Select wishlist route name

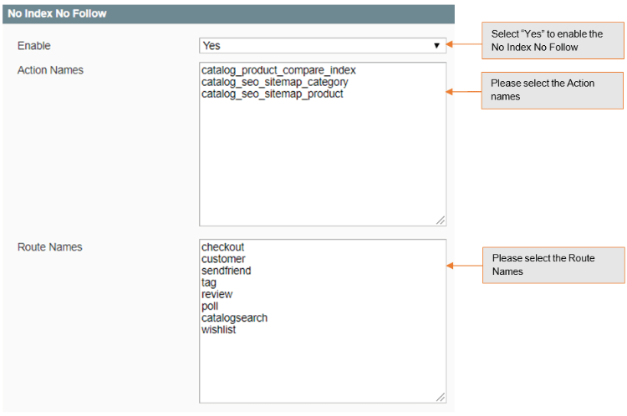click(218, 329)
